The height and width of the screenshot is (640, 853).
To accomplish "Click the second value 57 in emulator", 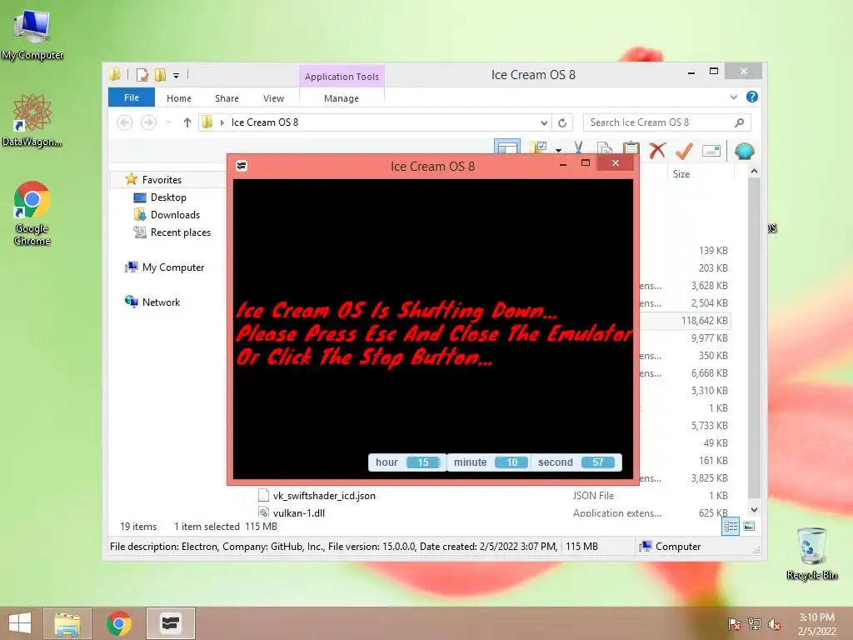I will coord(598,462).
